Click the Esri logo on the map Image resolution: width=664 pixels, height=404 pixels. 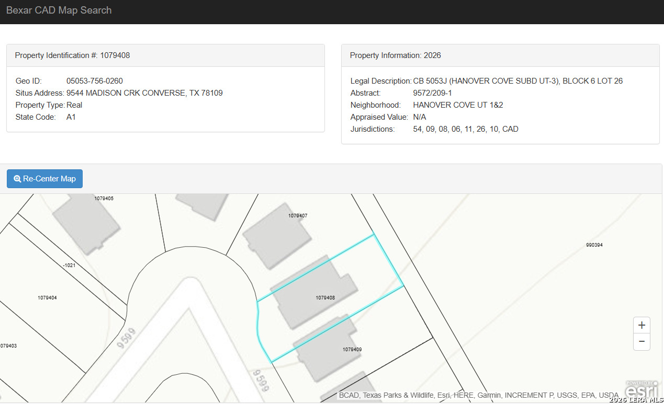(641, 390)
